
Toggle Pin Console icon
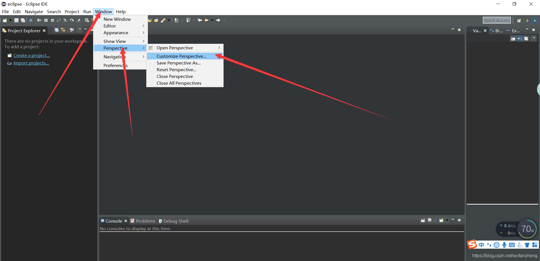point(423,220)
